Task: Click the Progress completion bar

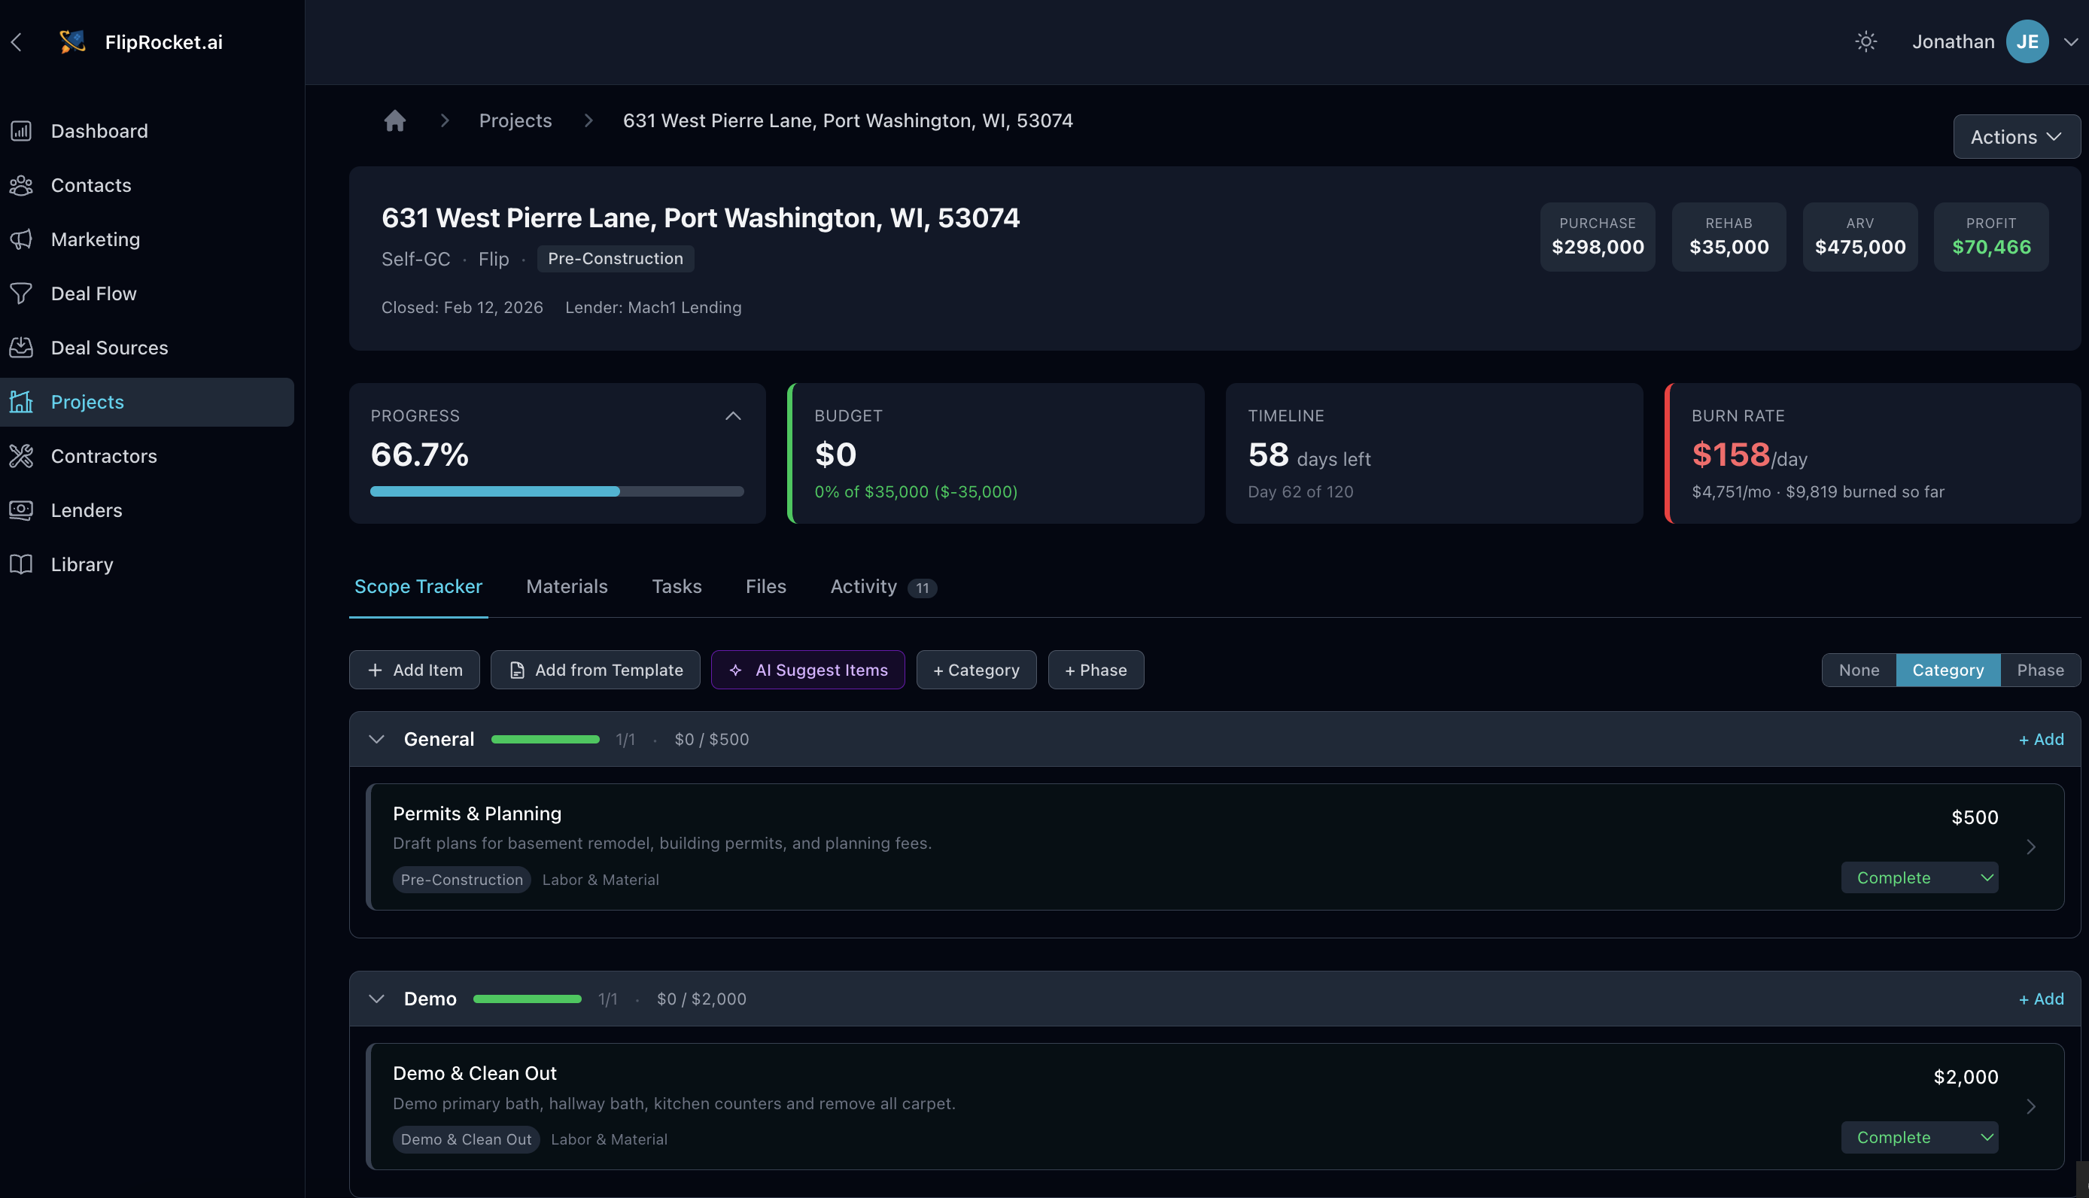Action: tap(556, 491)
